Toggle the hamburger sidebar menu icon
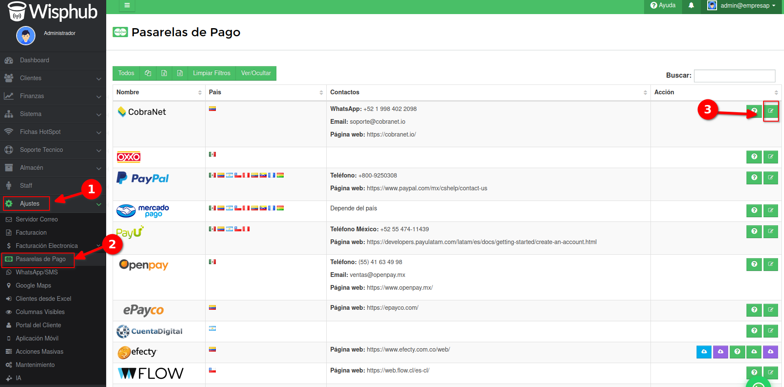The image size is (784, 387). 127,6
